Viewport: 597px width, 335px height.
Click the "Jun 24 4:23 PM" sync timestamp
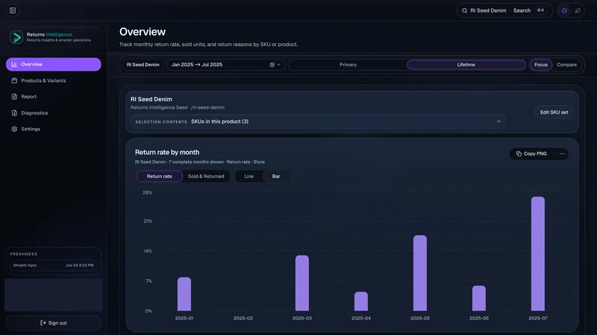pyautogui.click(x=80, y=265)
